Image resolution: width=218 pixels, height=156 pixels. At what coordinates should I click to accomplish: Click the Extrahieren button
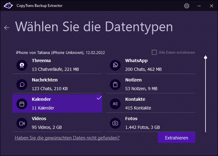pyautogui.click(x=177, y=138)
